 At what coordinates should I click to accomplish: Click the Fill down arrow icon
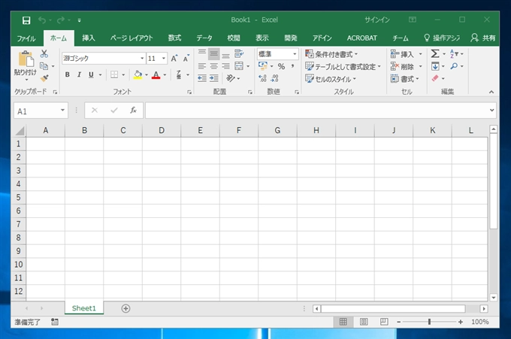(x=435, y=66)
